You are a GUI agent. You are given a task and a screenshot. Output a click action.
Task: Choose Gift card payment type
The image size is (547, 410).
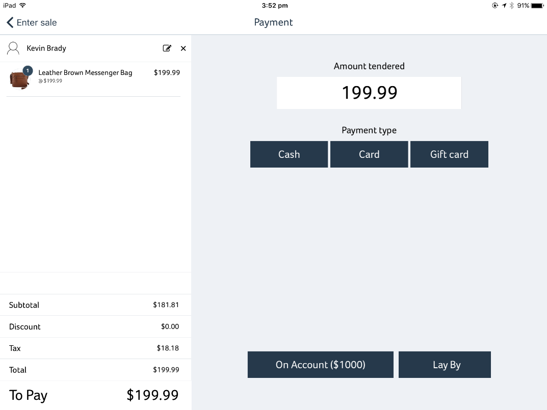click(x=449, y=154)
